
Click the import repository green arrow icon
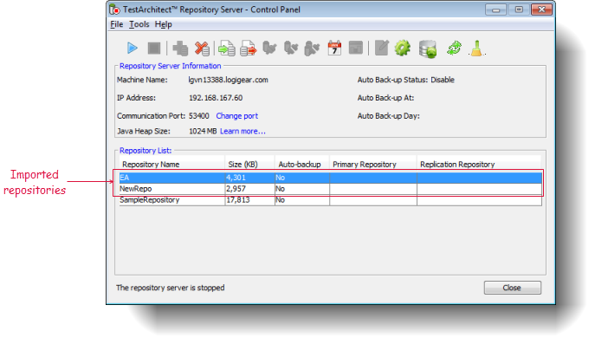point(226,49)
